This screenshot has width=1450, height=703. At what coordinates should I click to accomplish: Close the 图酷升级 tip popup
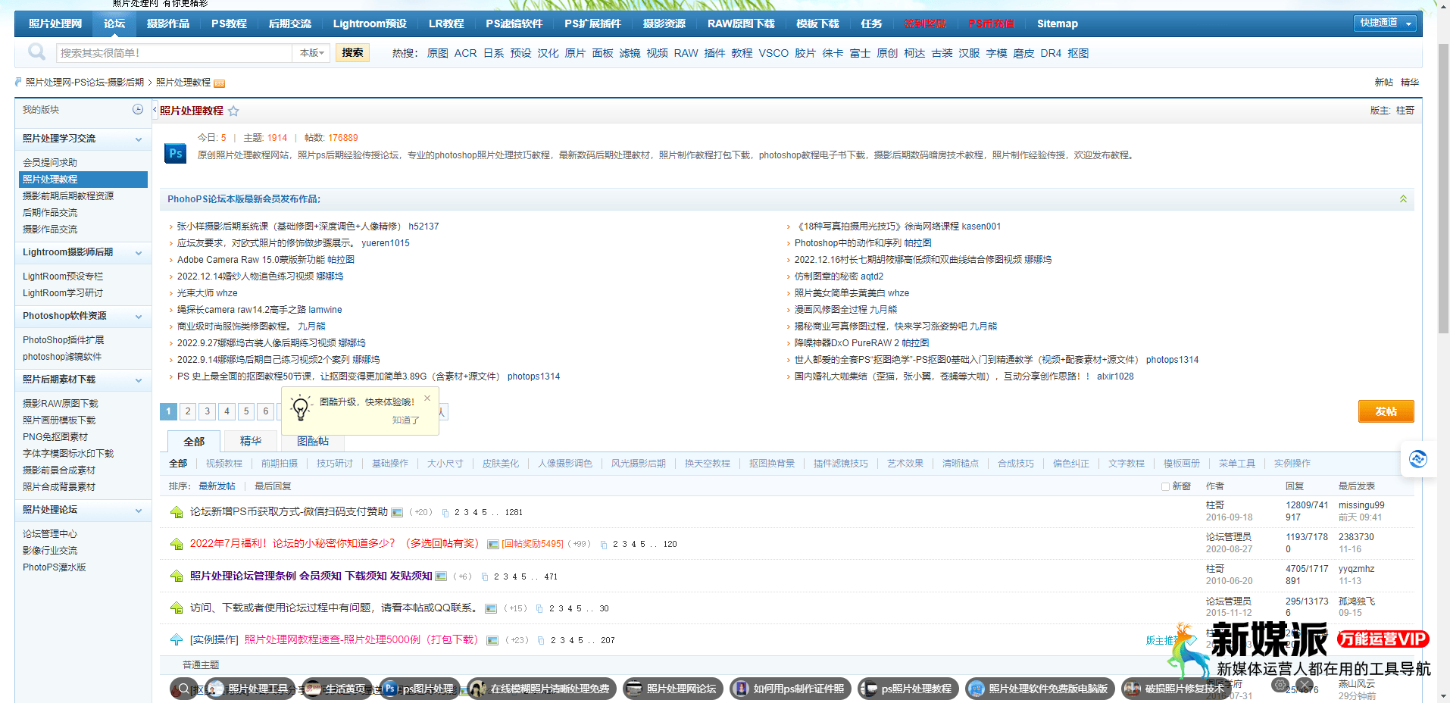click(427, 398)
